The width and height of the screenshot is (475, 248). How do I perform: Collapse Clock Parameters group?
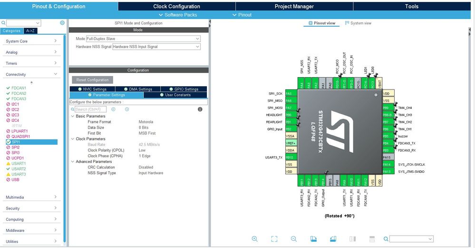[72, 139]
